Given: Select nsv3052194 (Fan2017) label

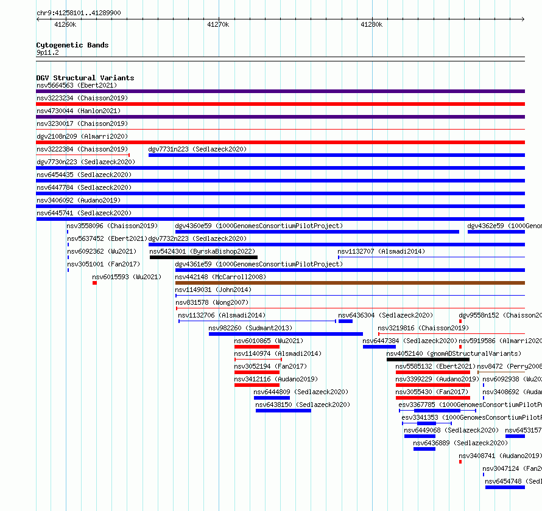Looking at the screenshot, I should coord(270,366).
